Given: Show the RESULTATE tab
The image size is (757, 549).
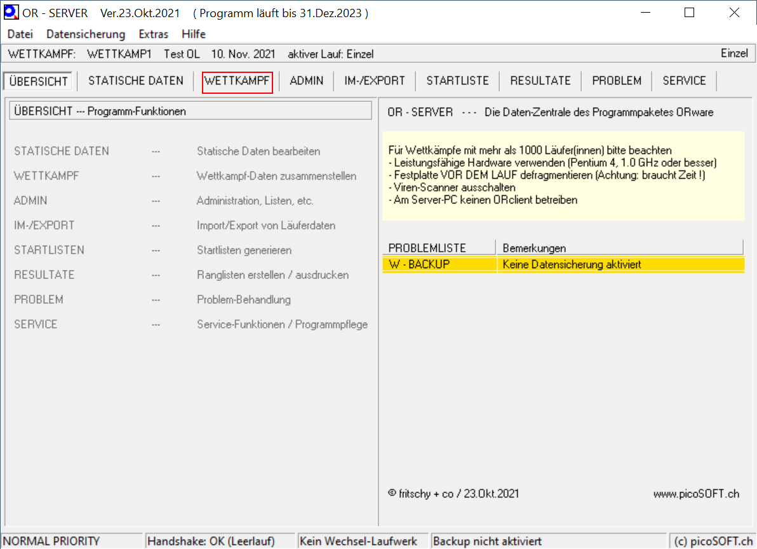Looking at the screenshot, I should coord(540,81).
